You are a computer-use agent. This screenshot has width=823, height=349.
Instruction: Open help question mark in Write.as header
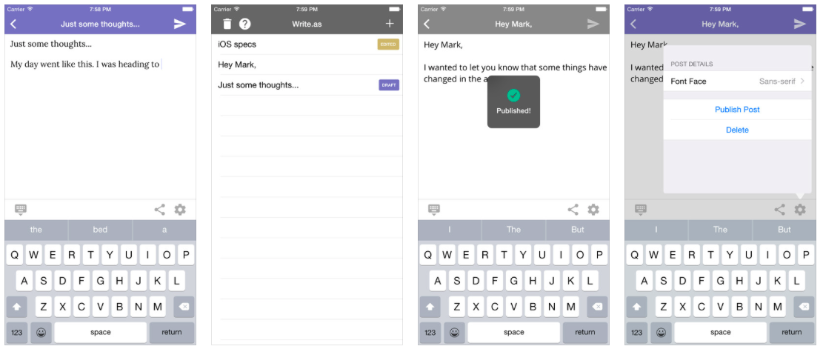(244, 24)
